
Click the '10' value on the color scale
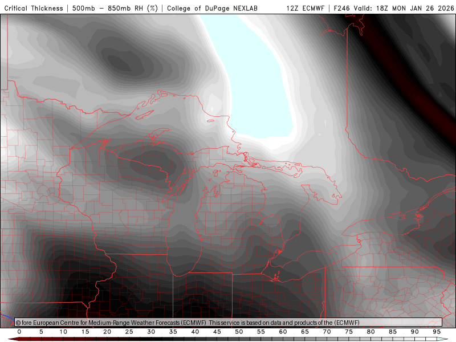(63, 332)
